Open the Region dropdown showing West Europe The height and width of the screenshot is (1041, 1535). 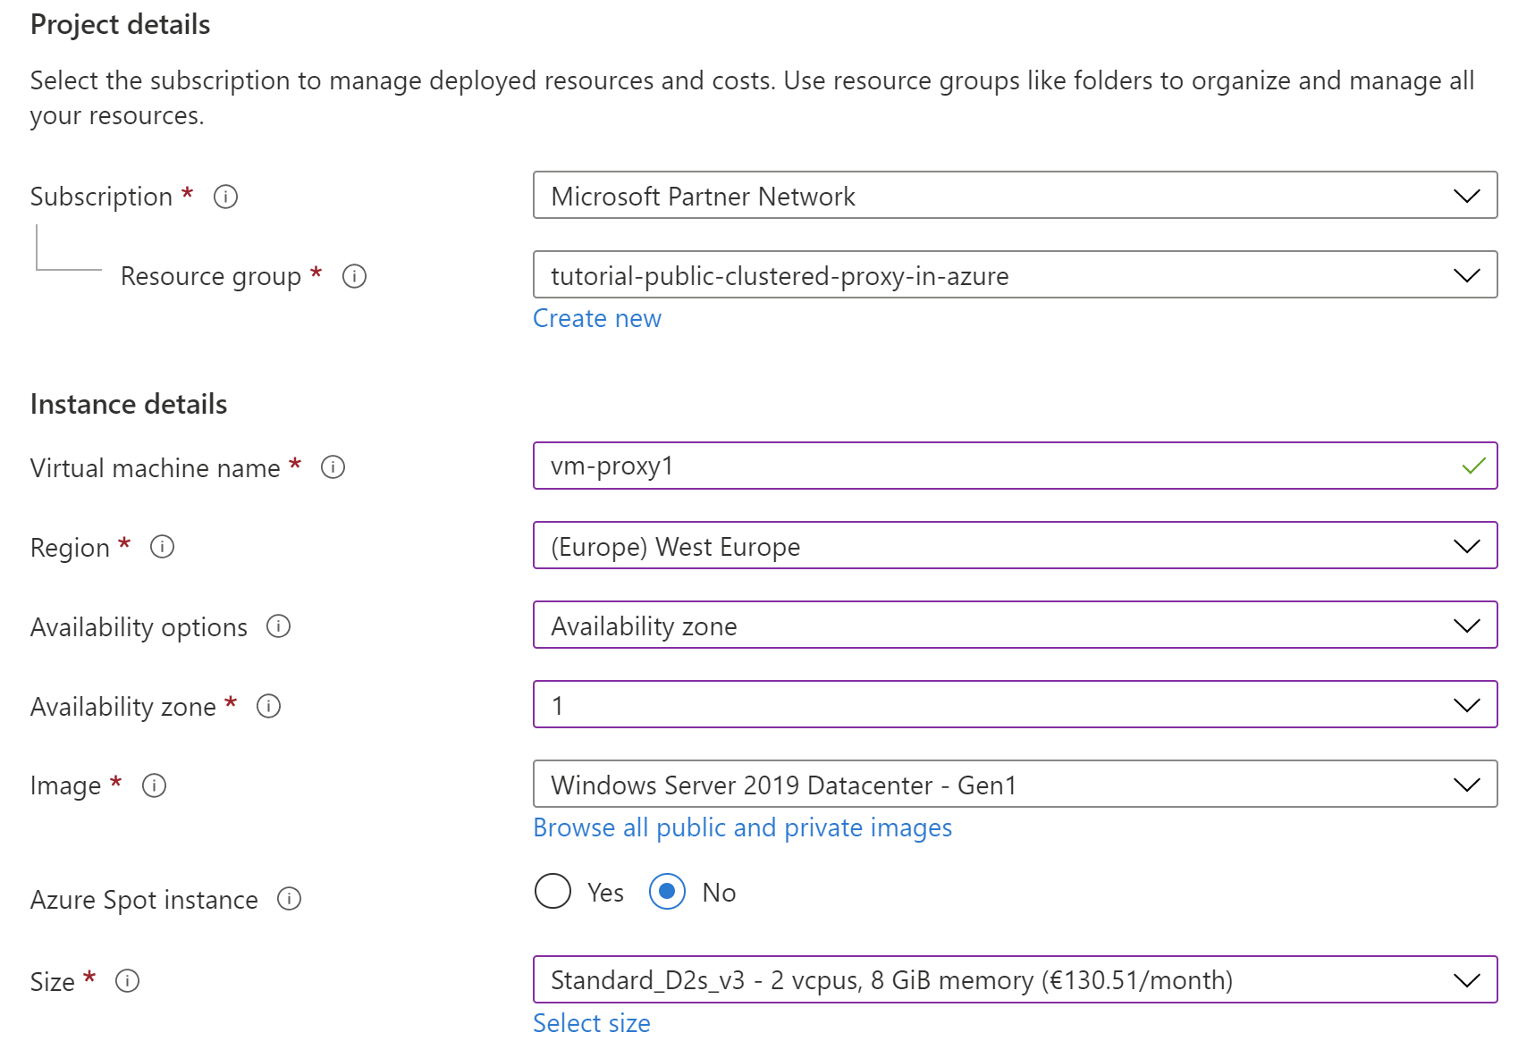click(x=1465, y=546)
